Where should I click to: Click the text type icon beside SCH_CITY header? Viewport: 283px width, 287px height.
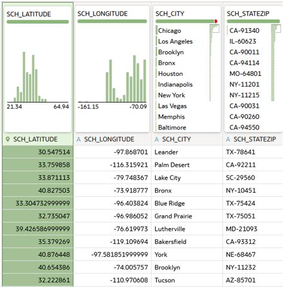pos(156,140)
